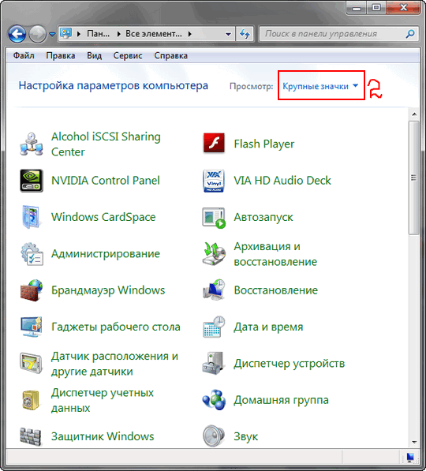This screenshot has width=426, height=471.
Task: Minimize the Control Panel window
Action: point(357,8)
